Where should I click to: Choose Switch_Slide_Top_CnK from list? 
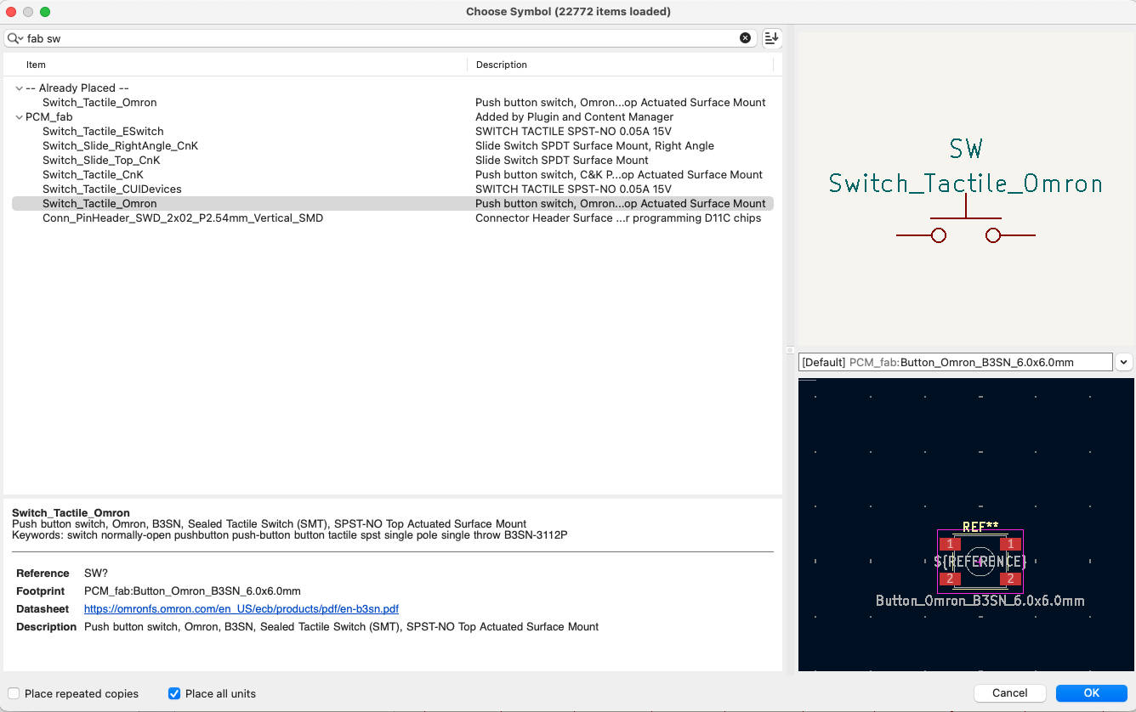[x=101, y=161]
